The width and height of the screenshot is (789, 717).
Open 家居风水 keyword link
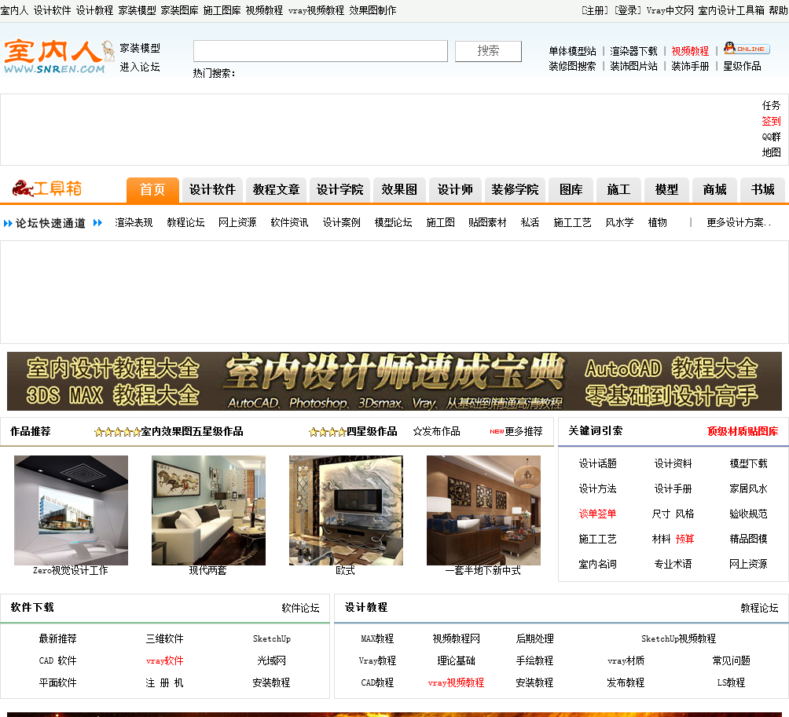[748, 488]
